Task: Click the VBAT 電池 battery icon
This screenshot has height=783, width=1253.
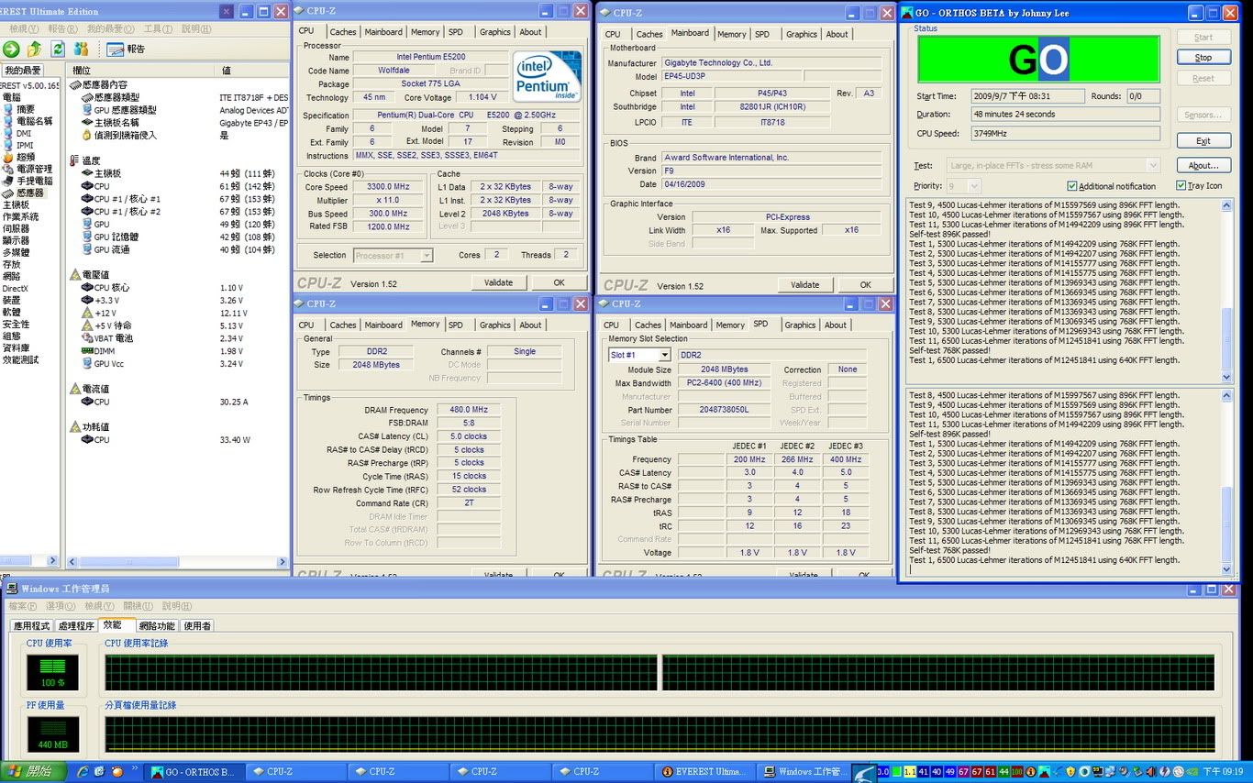Action: click(87, 338)
